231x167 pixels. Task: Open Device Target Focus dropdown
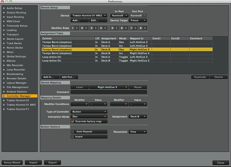click(x=138, y=20)
